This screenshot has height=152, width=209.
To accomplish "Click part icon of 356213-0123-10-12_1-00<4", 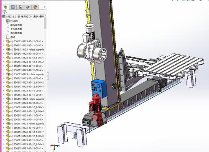I will tap(8, 86).
